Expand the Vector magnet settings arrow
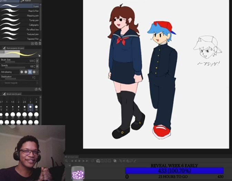 (x=37, y=83)
